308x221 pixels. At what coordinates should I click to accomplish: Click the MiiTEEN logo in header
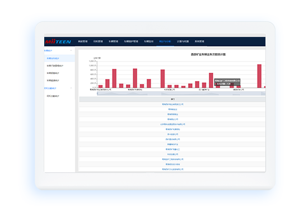[x=58, y=41]
